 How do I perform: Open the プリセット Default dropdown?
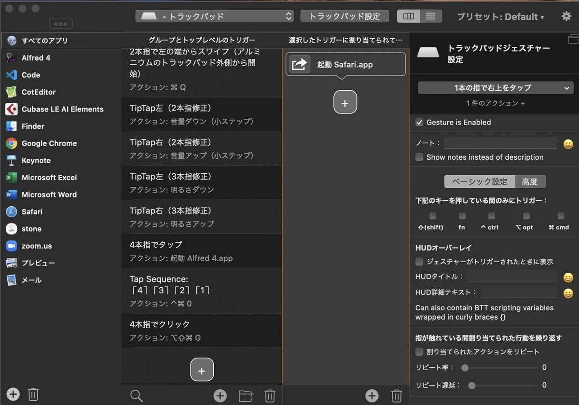point(500,16)
